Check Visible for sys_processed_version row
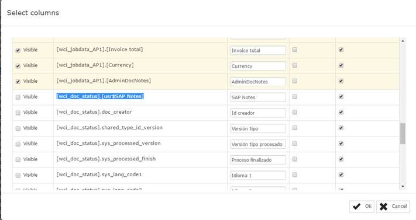This screenshot has width=416, height=220. click(x=18, y=144)
